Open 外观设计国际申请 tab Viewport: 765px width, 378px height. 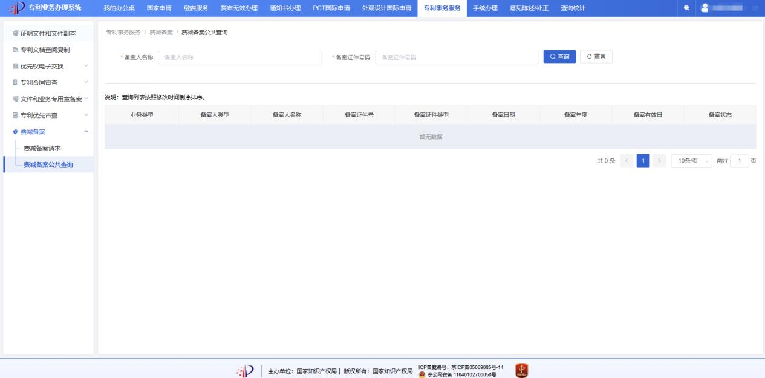pyautogui.click(x=386, y=8)
